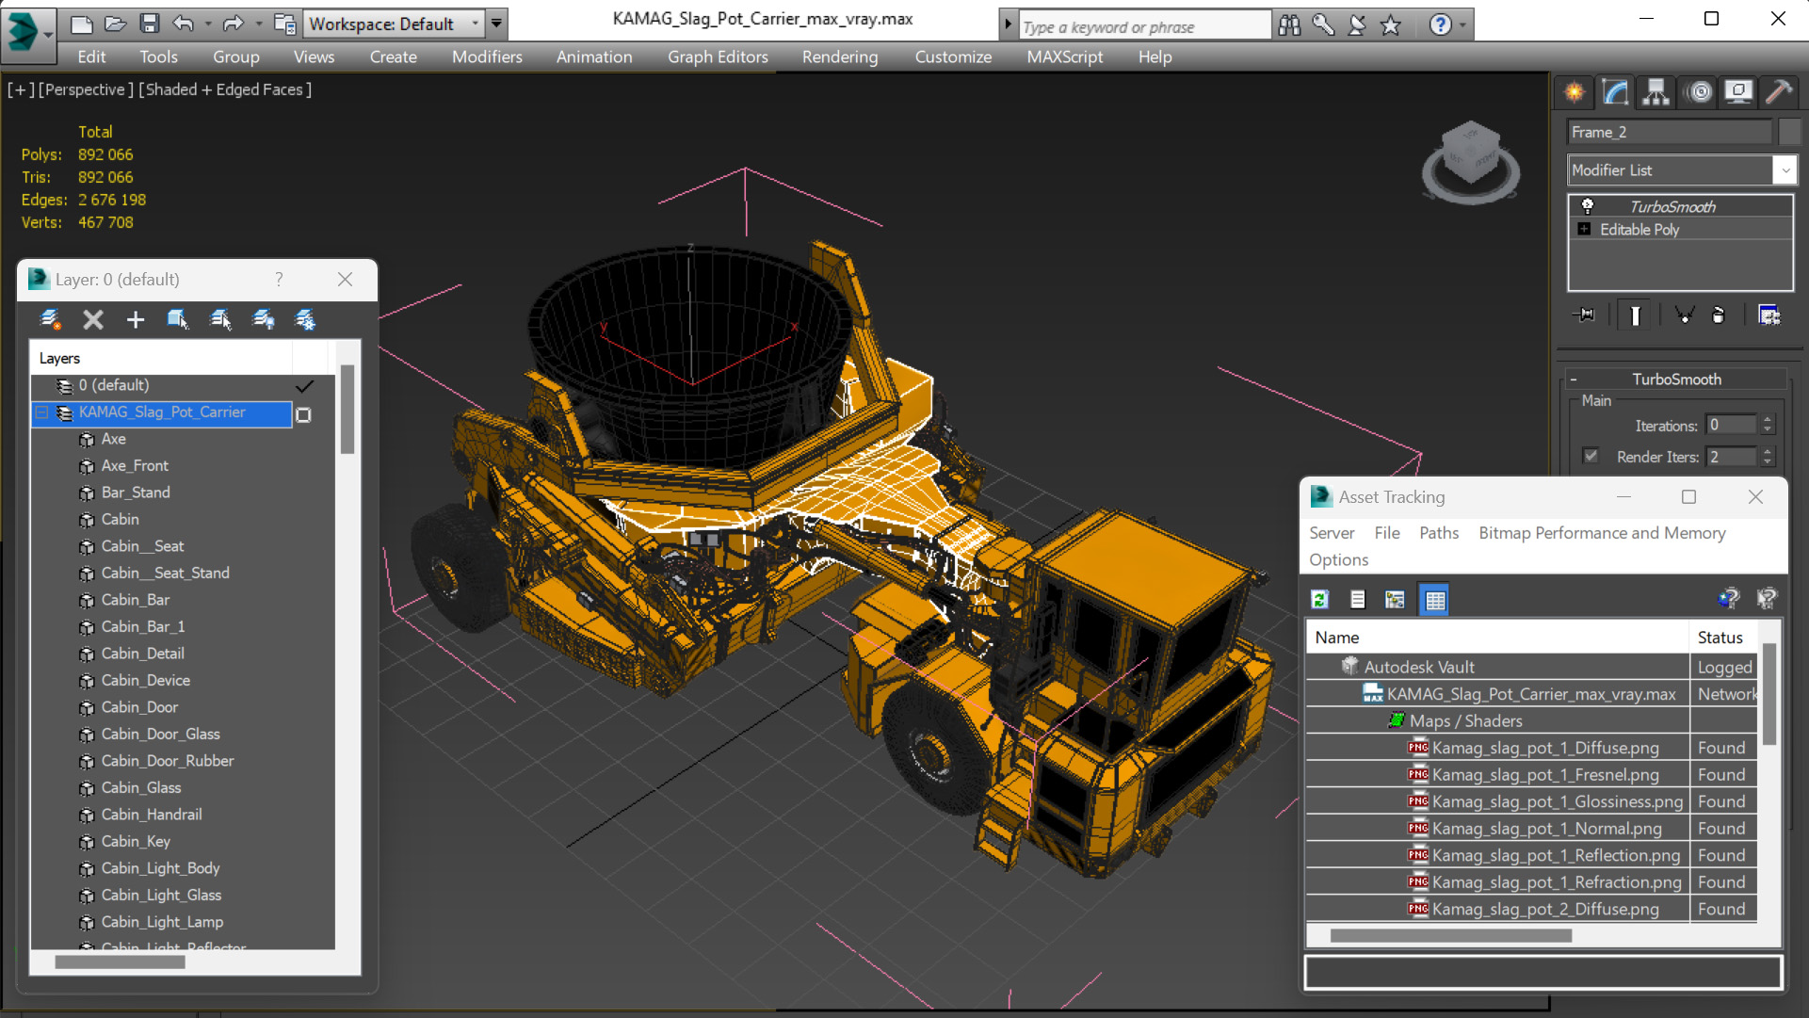The width and height of the screenshot is (1809, 1018).
Task: Click Refresh icon in Asset Tracking toolbar
Action: point(1320,600)
